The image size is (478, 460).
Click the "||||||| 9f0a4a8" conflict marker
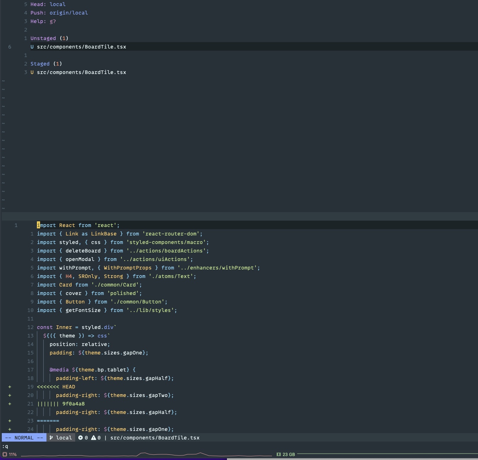coord(60,404)
